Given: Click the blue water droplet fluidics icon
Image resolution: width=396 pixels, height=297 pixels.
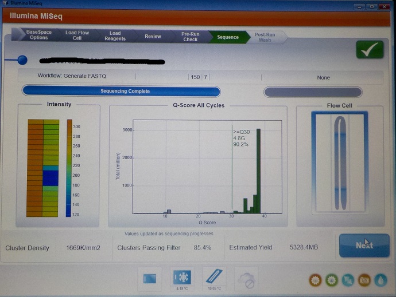Looking at the screenshot, I should pos(381,280).
